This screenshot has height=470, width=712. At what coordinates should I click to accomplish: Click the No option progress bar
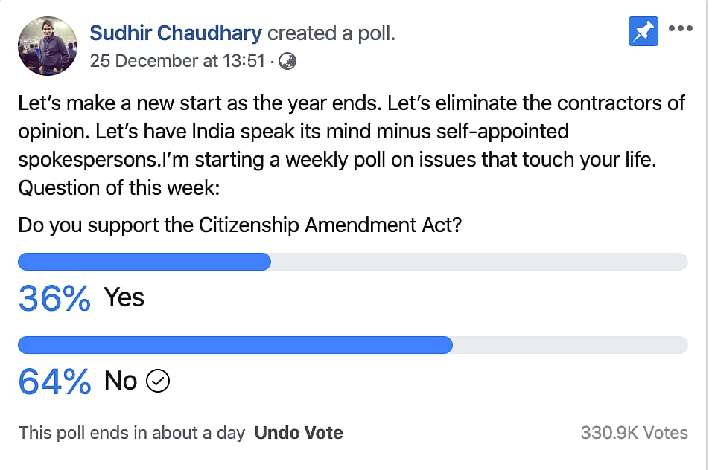coord(235,345)
